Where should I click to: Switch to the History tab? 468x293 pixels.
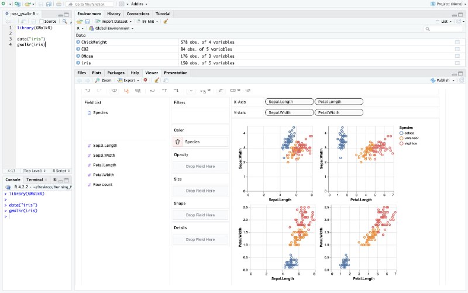coord(114,13)
